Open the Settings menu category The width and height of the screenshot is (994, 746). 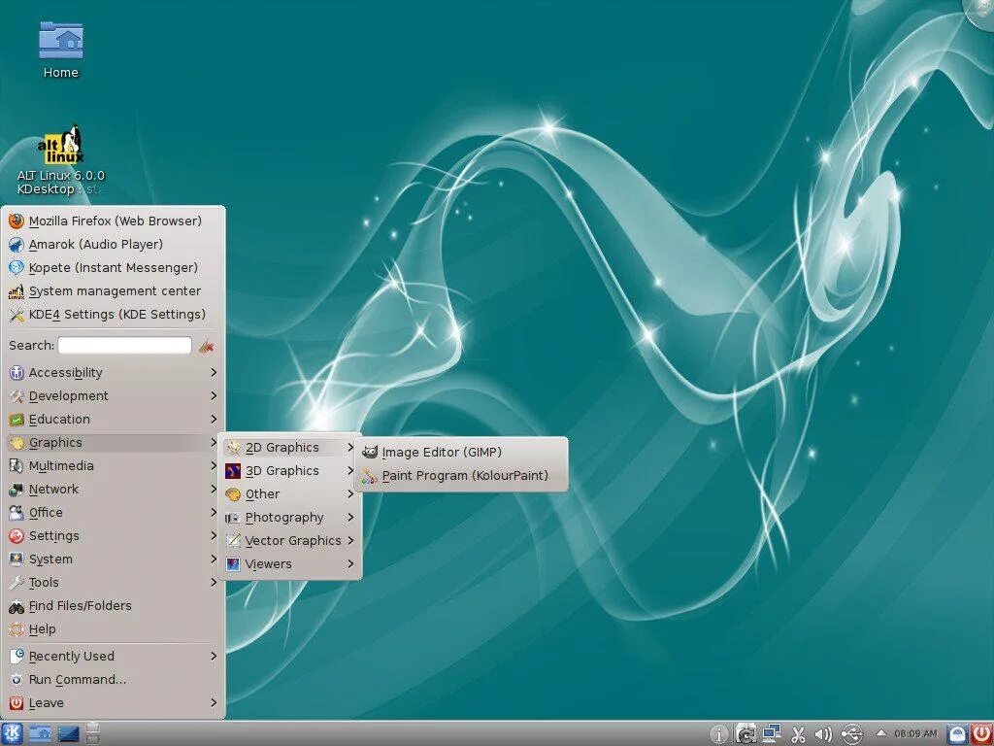114,536
